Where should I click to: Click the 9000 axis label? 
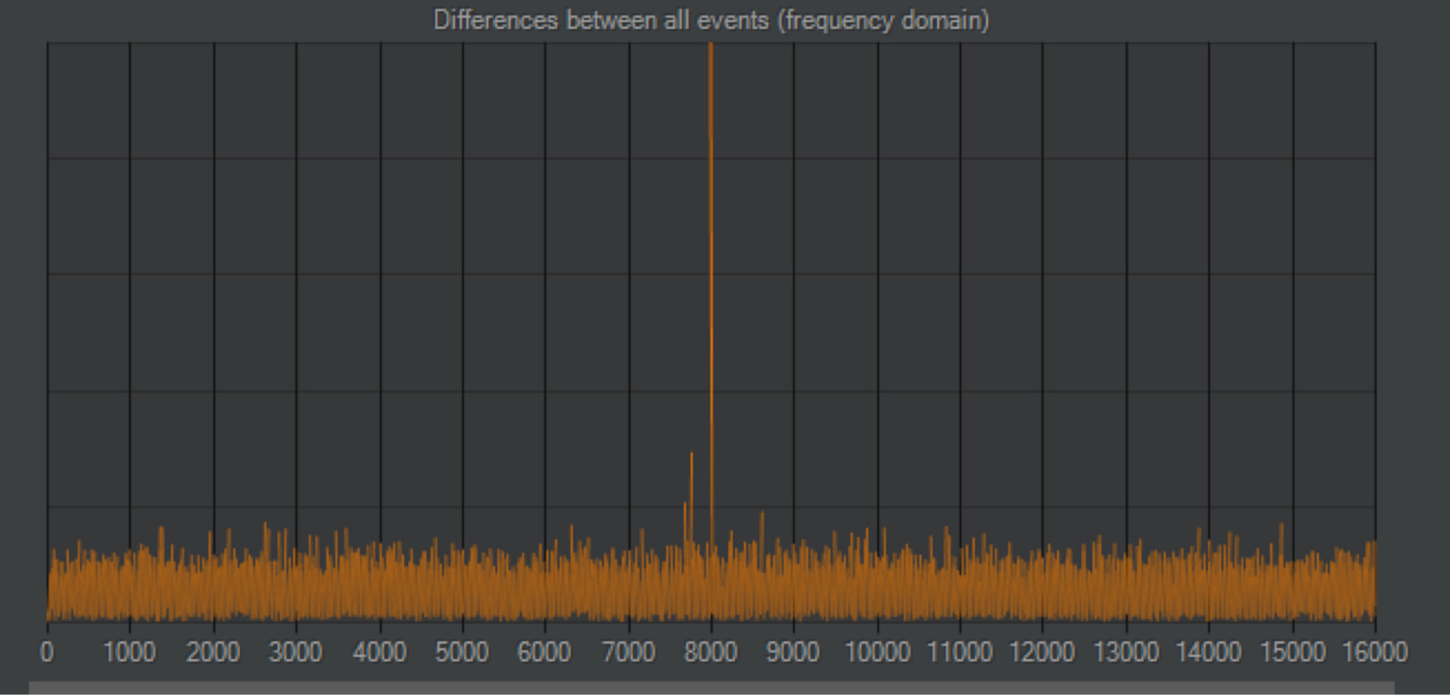tap(793, 652)
